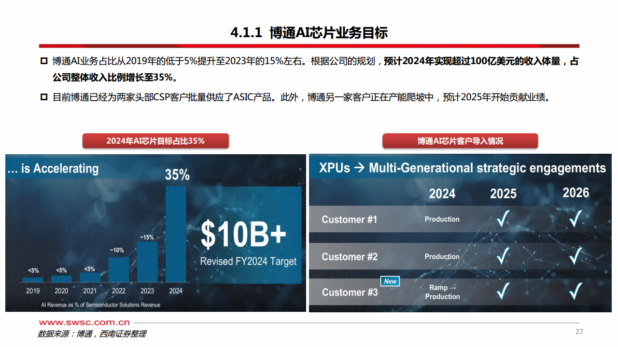Click the 2020 bar in the chart
The width and height of the screenshot is (618, 347).
coord(61,279)
